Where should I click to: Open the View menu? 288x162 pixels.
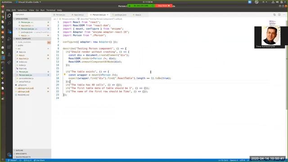(31, 10)
